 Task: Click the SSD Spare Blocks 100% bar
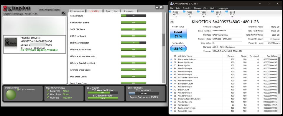point(103,98)
